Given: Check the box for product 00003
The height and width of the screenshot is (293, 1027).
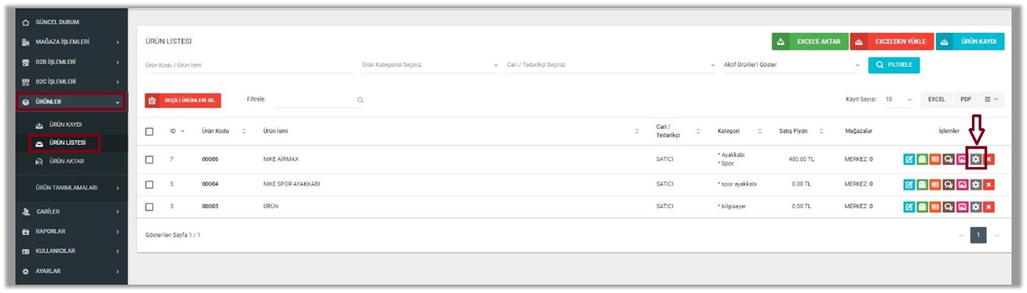Looking at the screenshot, I should click(x=149, y=207).
